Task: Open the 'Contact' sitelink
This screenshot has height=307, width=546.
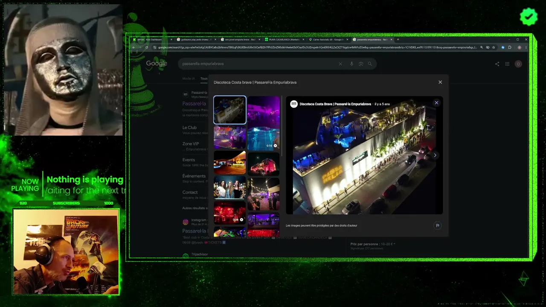Action: point(190,192)
